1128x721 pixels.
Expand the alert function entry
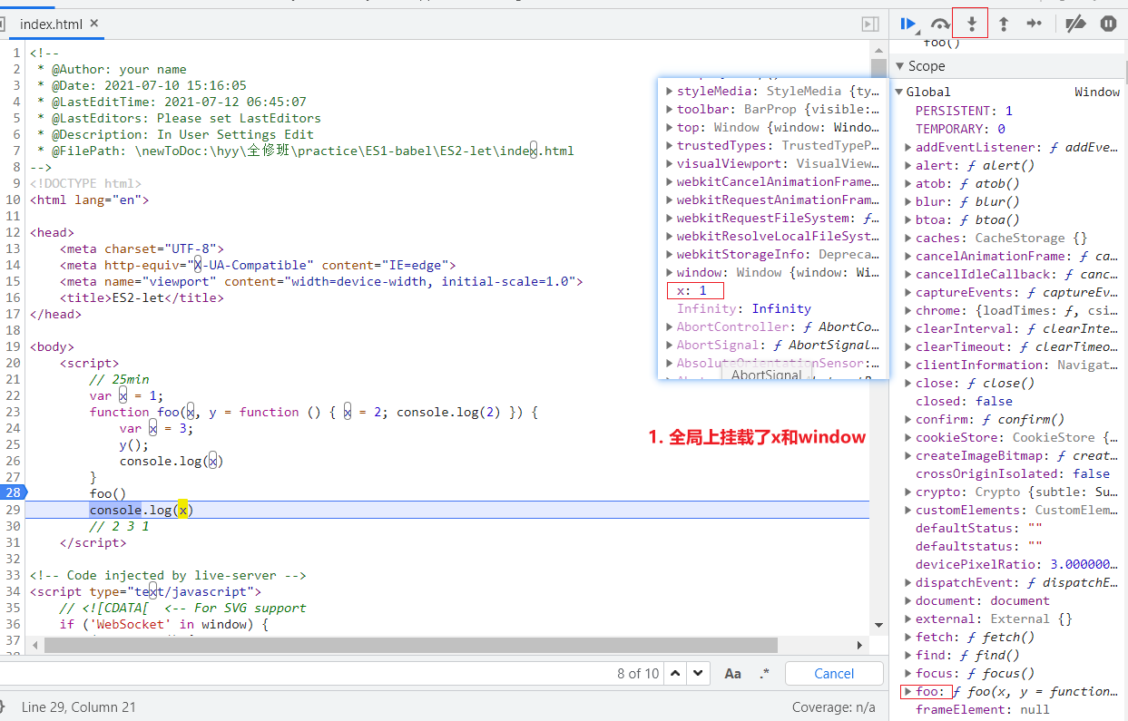[909, 165]
